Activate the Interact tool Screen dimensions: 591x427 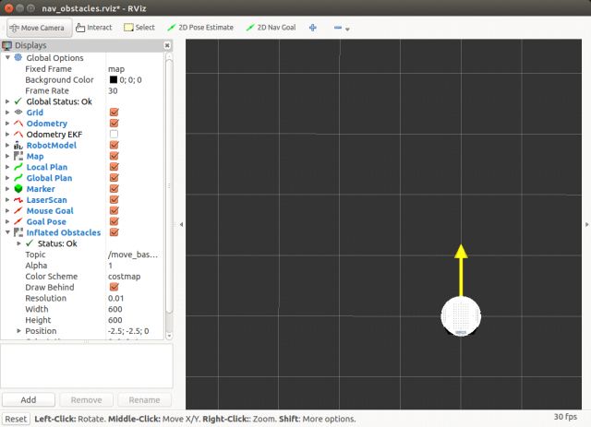(x=94, y=28)
